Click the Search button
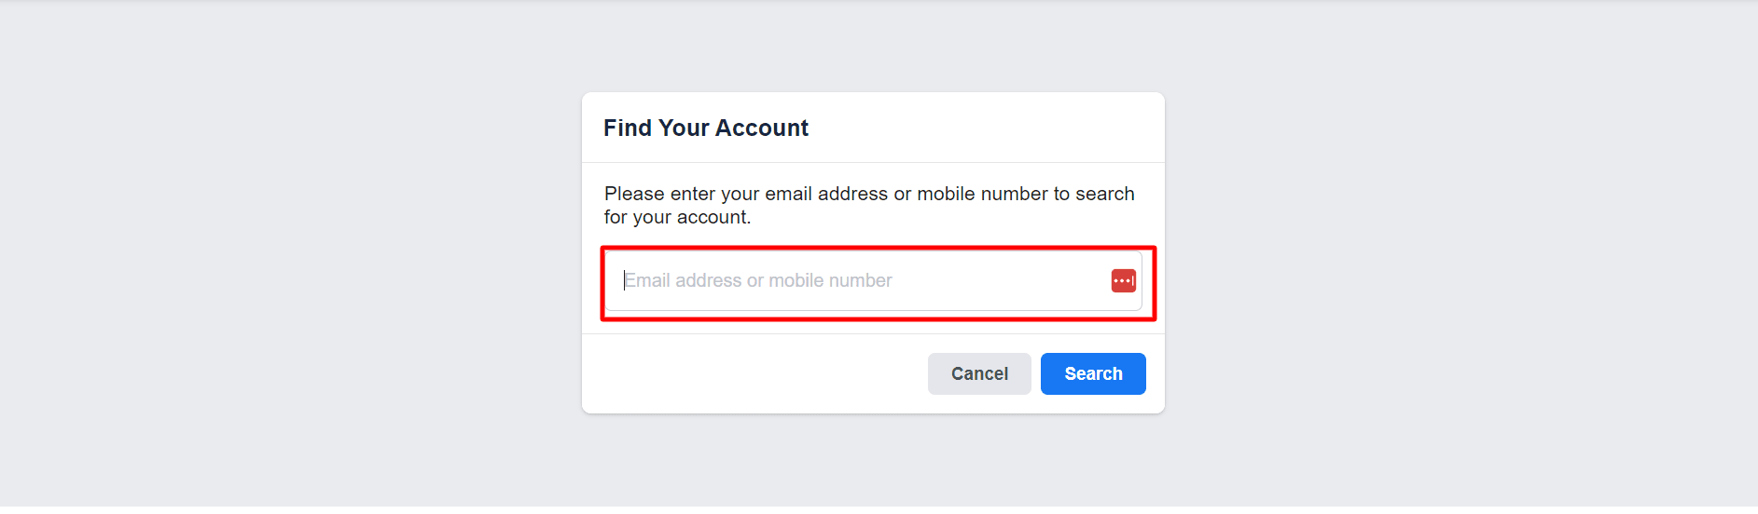 1093,373
